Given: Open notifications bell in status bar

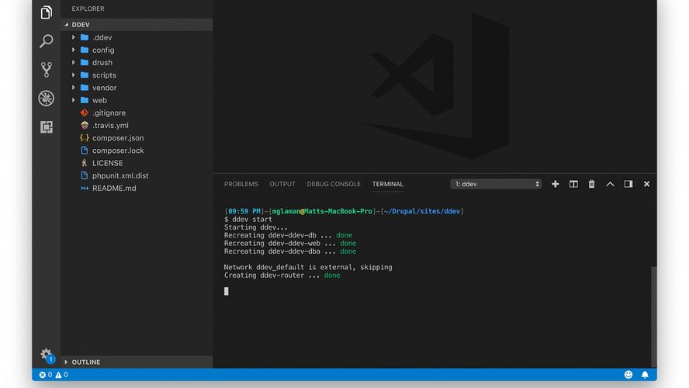Looking at the screenshot, I should tap(645, 374).
